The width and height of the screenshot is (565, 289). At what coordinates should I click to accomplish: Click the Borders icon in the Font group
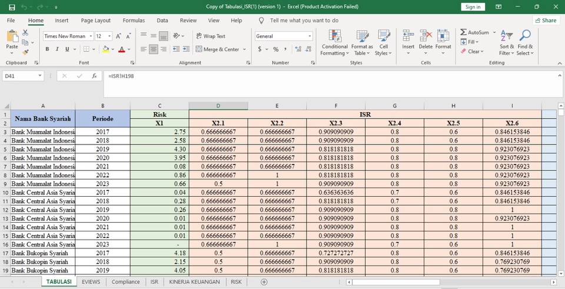86,49
